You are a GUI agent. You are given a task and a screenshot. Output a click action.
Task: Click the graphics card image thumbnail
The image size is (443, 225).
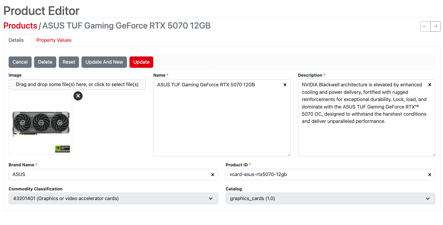(x=40, y=123)
